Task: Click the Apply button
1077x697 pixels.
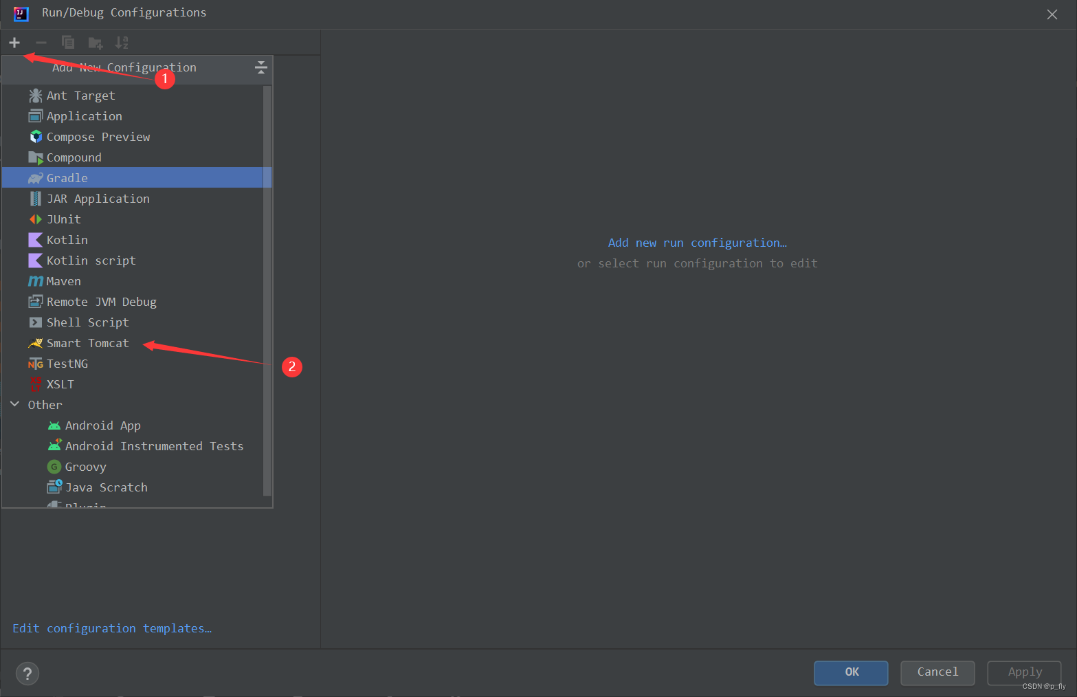Action: (1024, 672)
